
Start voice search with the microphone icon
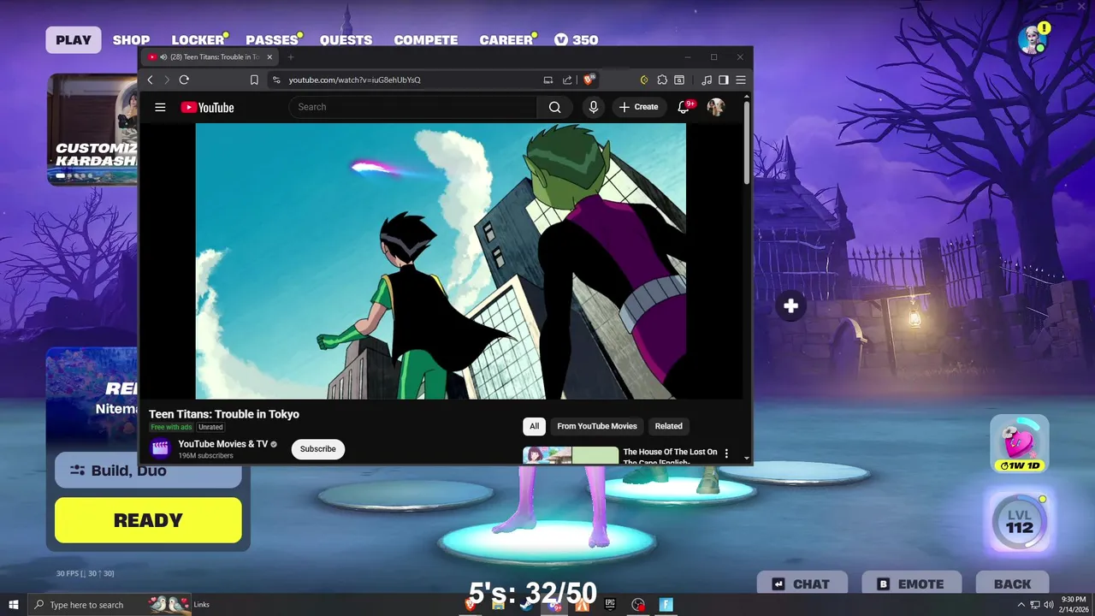pos(594,107)
